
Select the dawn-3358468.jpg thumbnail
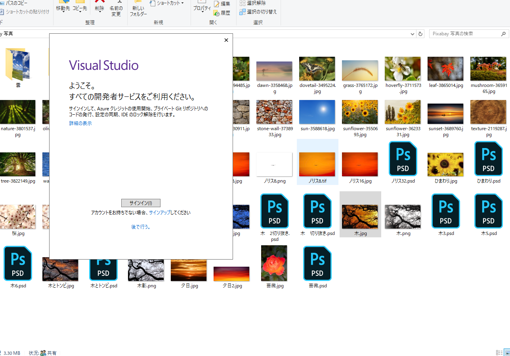pos(274,71)
